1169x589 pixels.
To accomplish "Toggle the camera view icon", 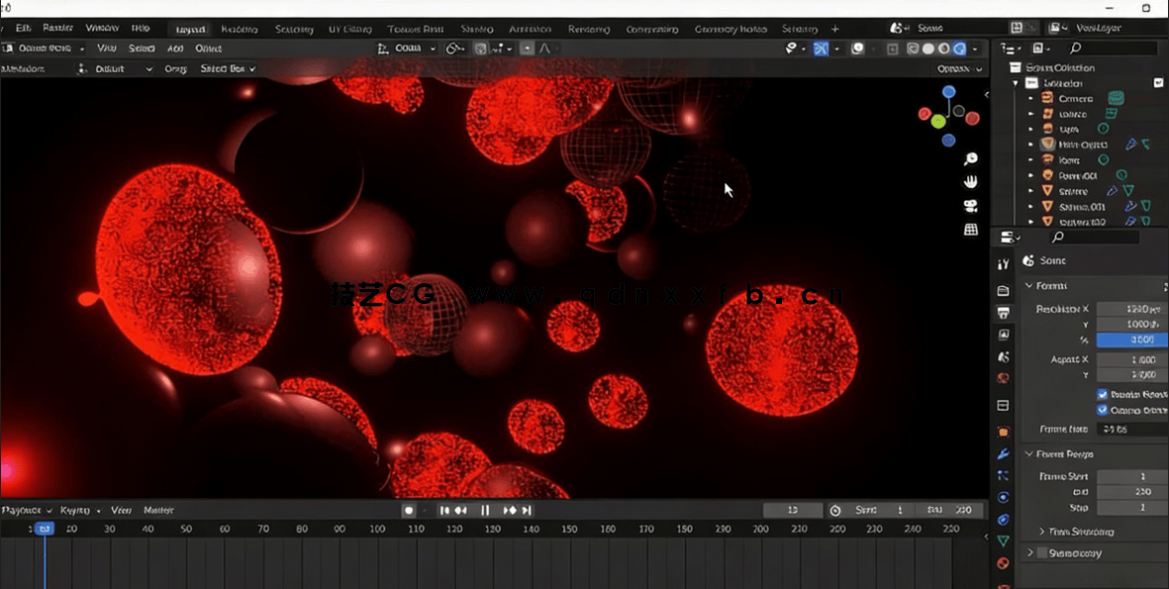I will point(971,206).
